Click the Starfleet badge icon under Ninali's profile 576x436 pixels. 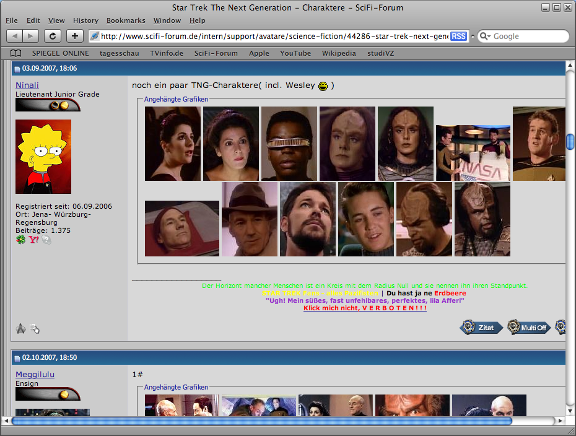pyautogui.click(x=21, y=328)
